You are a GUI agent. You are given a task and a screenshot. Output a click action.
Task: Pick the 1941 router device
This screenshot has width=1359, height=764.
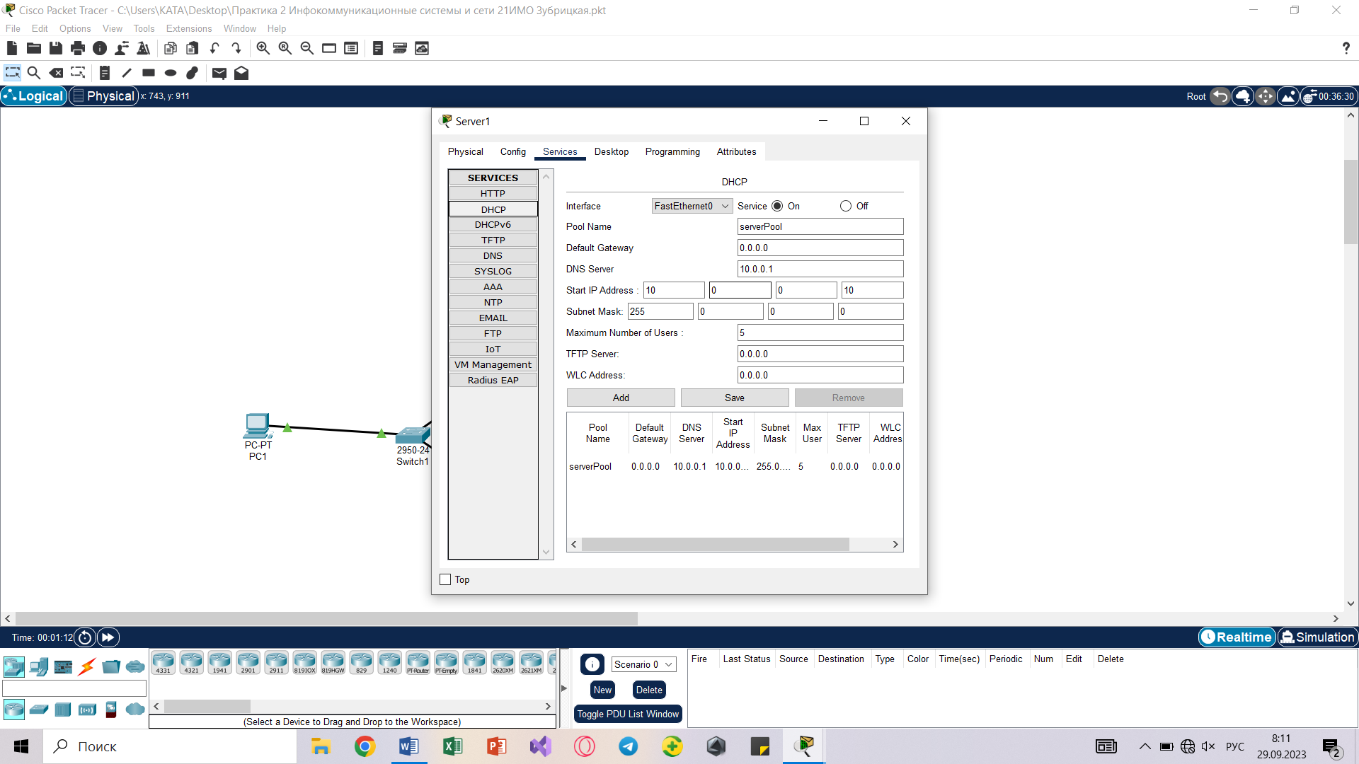(220, 663)
